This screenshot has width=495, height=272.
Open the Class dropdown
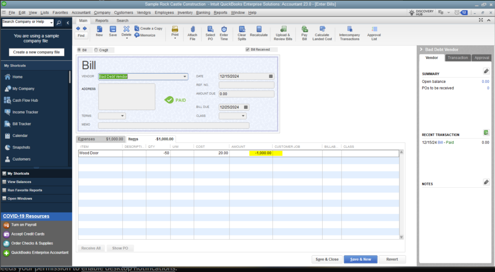click(243, 116)
